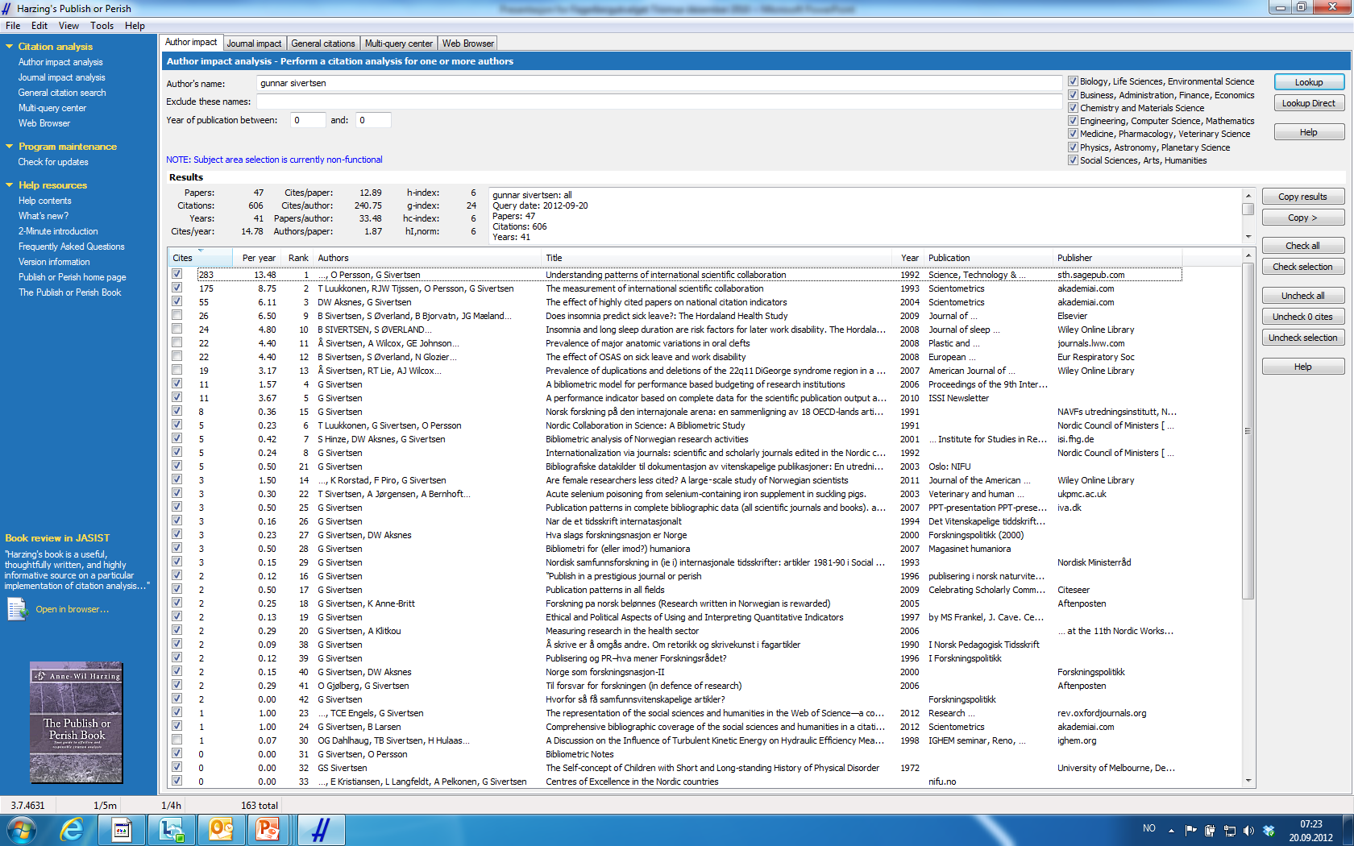Image resolution: width=1354 pixels, height=846 pixels.
Task: Click the Lookup button
Action: [1309, 82]
